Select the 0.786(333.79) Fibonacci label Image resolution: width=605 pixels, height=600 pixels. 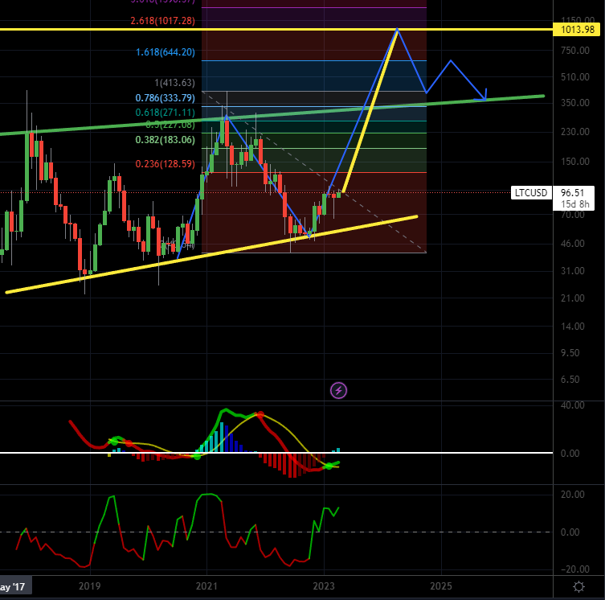click(x=166, y=98)
